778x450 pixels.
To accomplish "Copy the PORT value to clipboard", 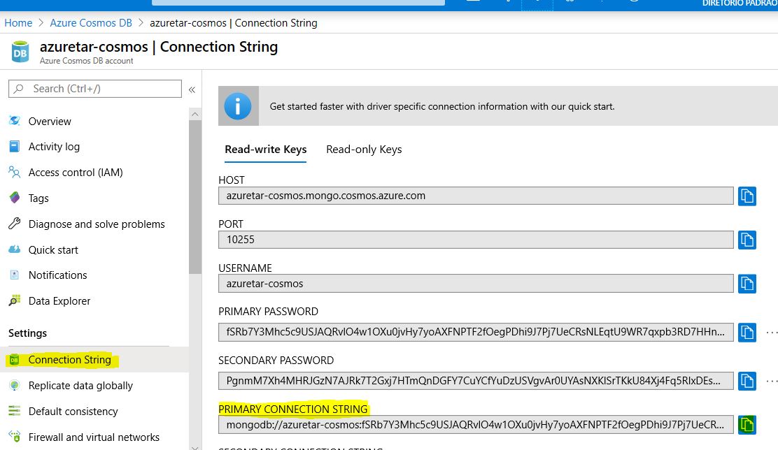I will click(747, 240).
